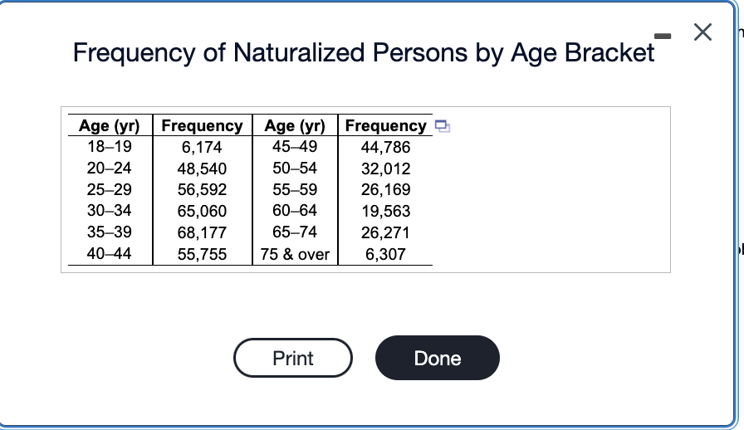Click the first Frequency column header
The width and height of the screenshot is (744, 430).
[202, 125]
